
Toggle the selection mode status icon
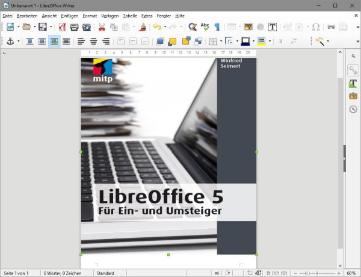pyautogui.click(x=217, y=273)
